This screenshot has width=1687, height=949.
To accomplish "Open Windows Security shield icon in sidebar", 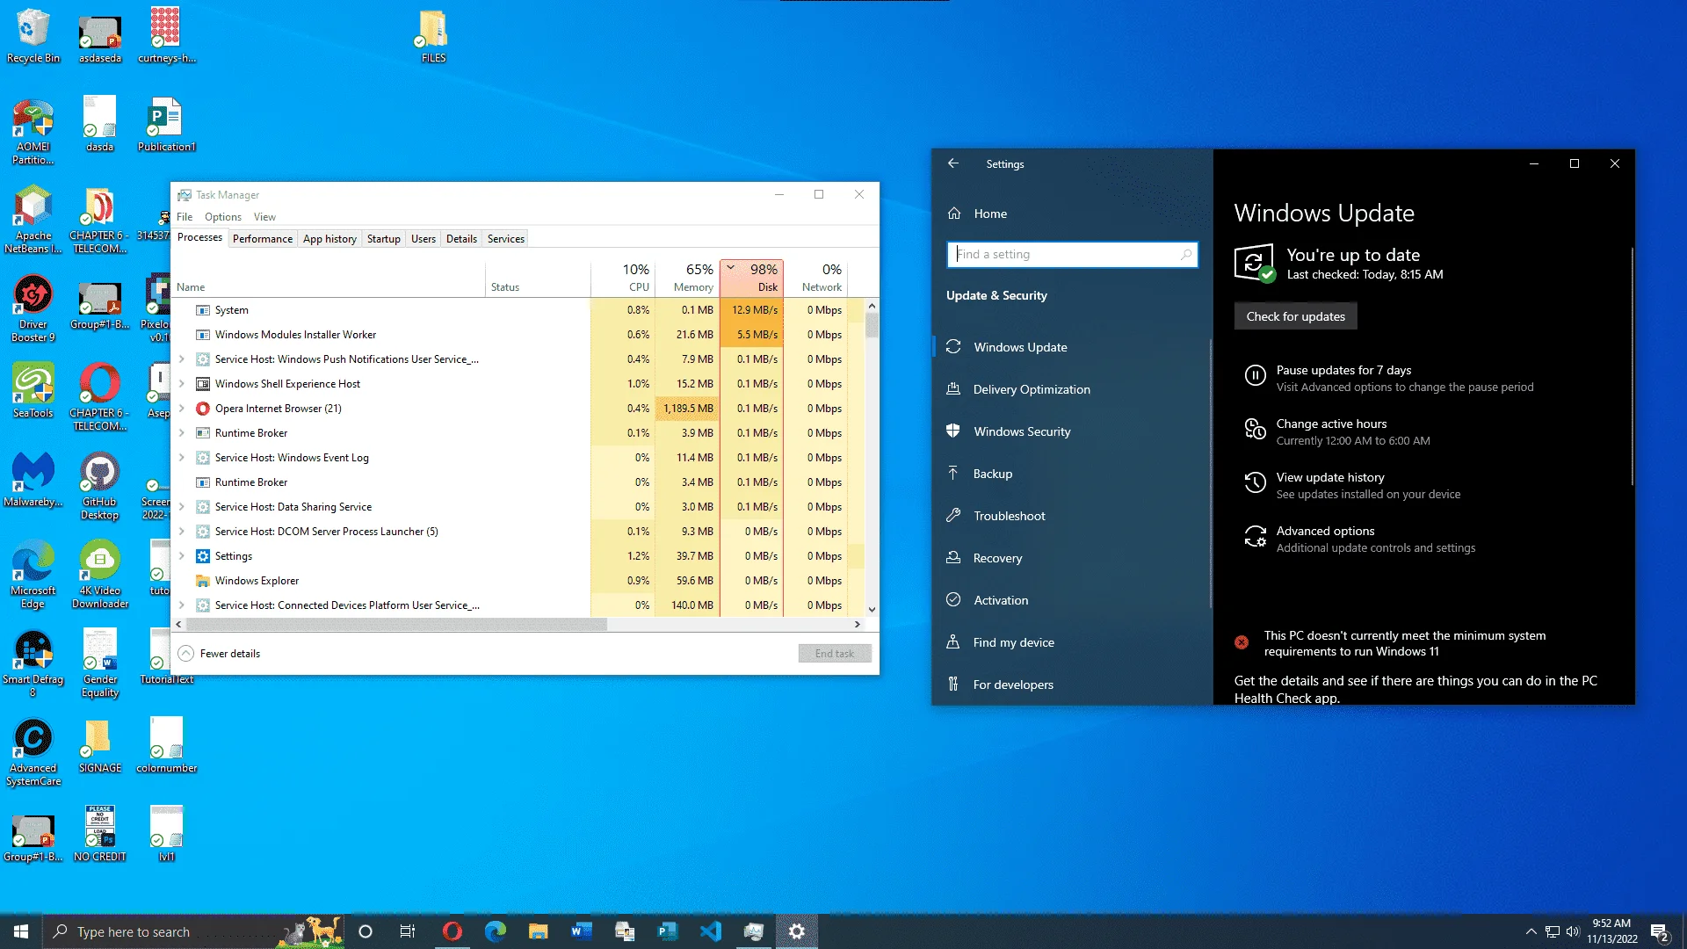I will point(953,431).
